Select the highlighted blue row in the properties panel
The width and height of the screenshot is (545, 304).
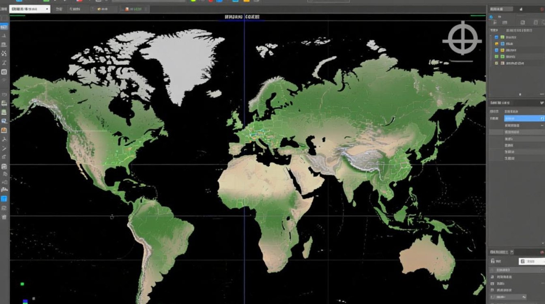coord(525,118)
